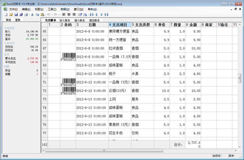Open the 文件(F) menu

click(x=13, y=9)
